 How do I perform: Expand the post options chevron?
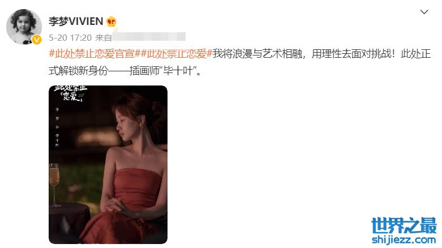(x=424, y=12)
